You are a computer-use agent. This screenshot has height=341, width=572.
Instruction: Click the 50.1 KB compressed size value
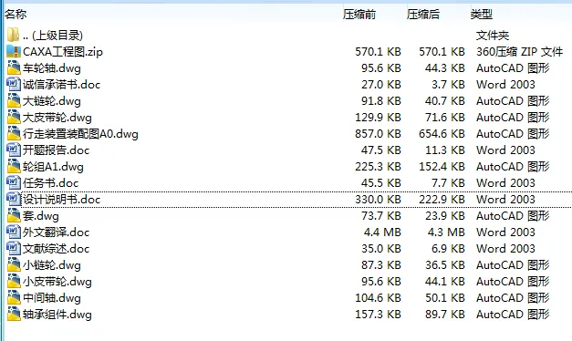(x=445, y=298)
